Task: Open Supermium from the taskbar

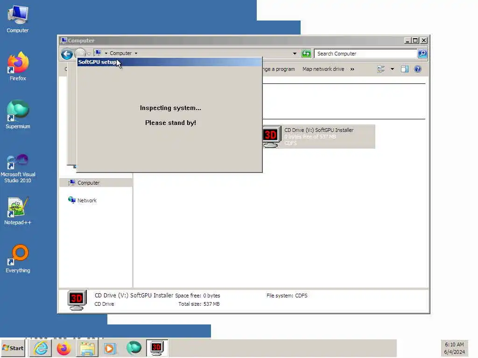Action: 134,348
